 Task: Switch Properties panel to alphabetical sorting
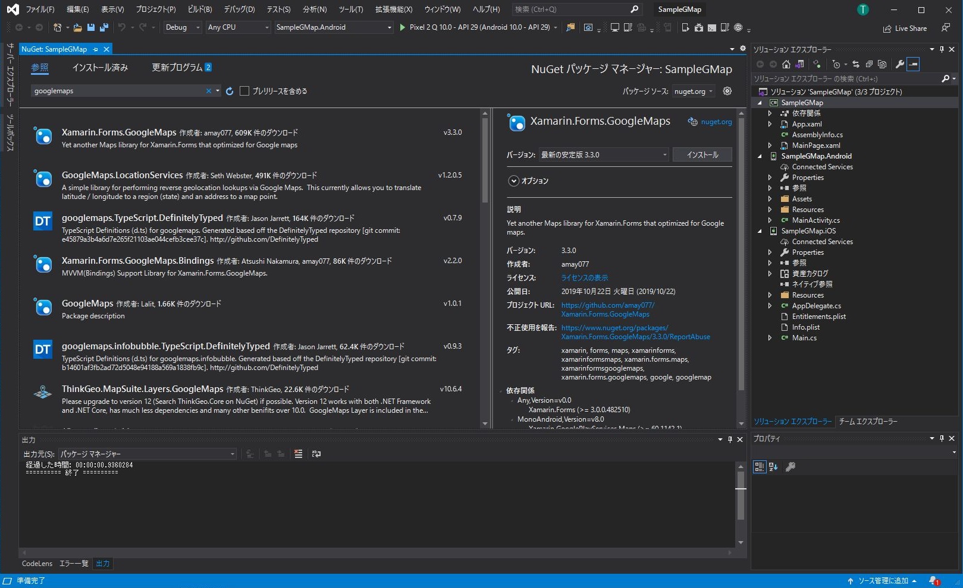coord(773,467)
